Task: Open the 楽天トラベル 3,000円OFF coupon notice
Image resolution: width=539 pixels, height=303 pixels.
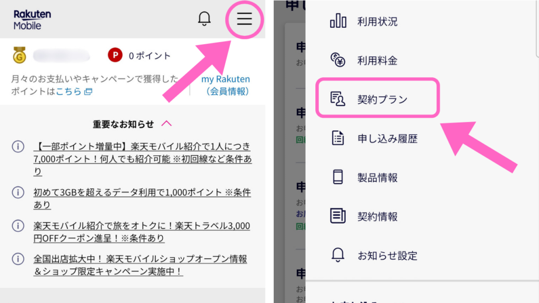Action: click(142, 232)
